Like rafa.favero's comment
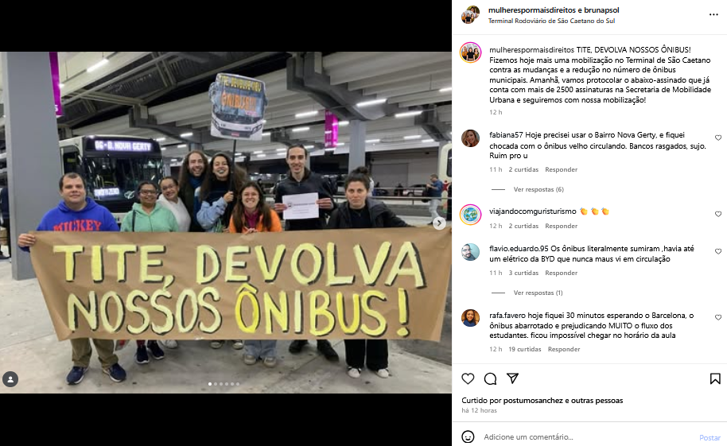The width and height of the screenshot is (727, 446). click(717, 317)
